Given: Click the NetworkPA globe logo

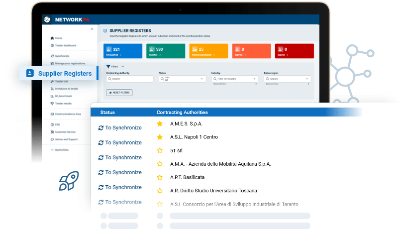Looking at the screenshot, I should click(x=48, y=19).
